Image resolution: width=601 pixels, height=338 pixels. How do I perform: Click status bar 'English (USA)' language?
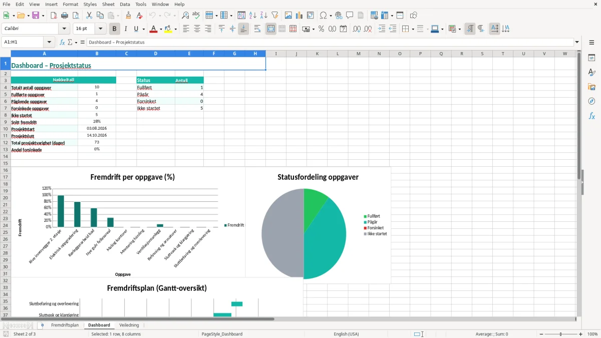(346, 334)
